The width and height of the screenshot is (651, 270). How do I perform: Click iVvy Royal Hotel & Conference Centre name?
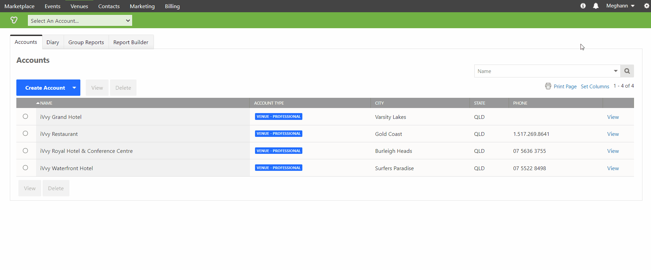click(x=86, y=151)
